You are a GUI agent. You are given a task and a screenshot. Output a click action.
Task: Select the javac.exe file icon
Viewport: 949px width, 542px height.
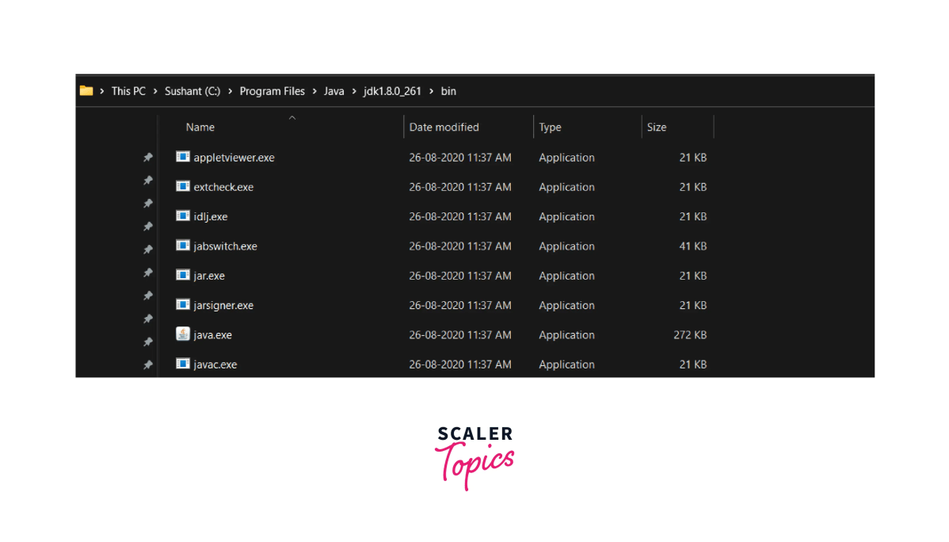point(183,364)
